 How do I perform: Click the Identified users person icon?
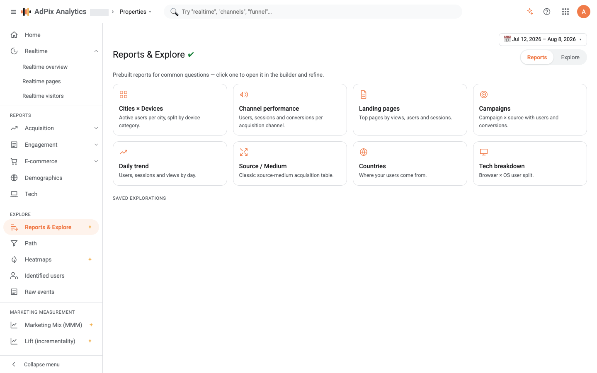pyautogui.click(x=14, y=276)
